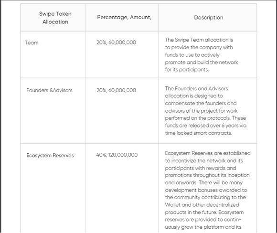The height and width of the screenshot is (233, 277).
Task: Click the line 'uously grow the platform and its'
Action: click(x=203, y=227)
